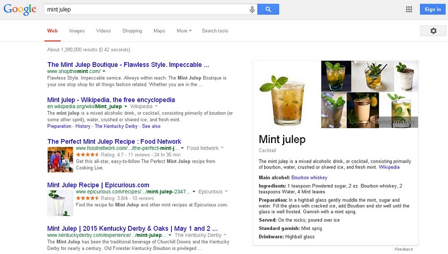Switch to the Videos tab

(103, 31)
